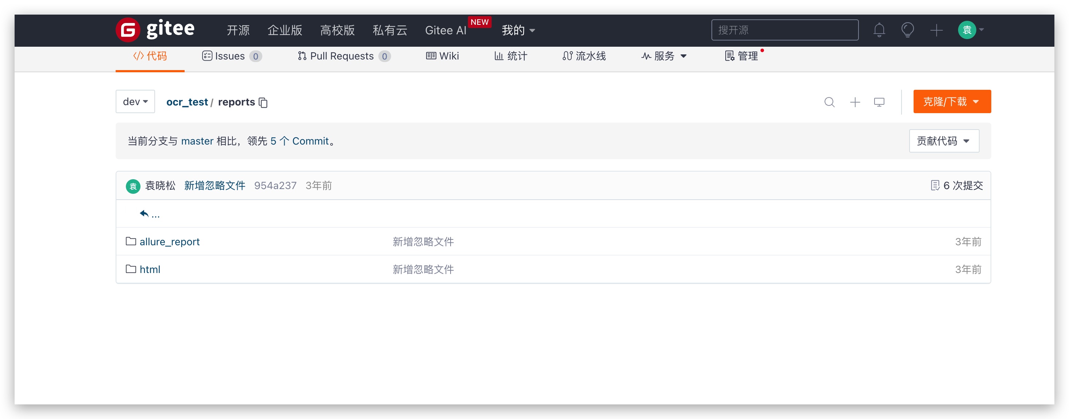
Task: Open the 袁晓松 author link
Action: [160, 186]
